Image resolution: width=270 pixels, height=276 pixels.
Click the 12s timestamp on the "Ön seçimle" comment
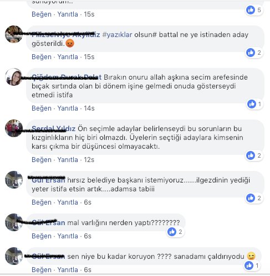tap(89, 160)
